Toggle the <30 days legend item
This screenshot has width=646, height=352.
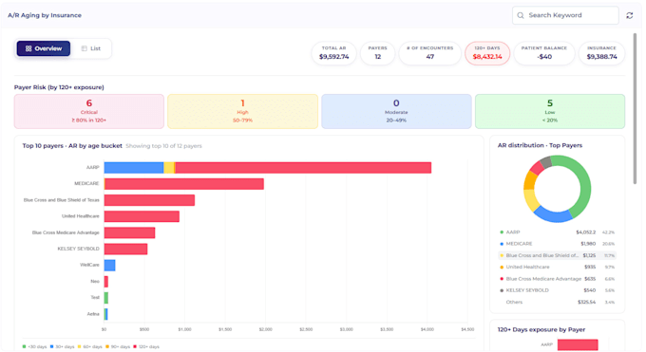(x=34, y=346)
